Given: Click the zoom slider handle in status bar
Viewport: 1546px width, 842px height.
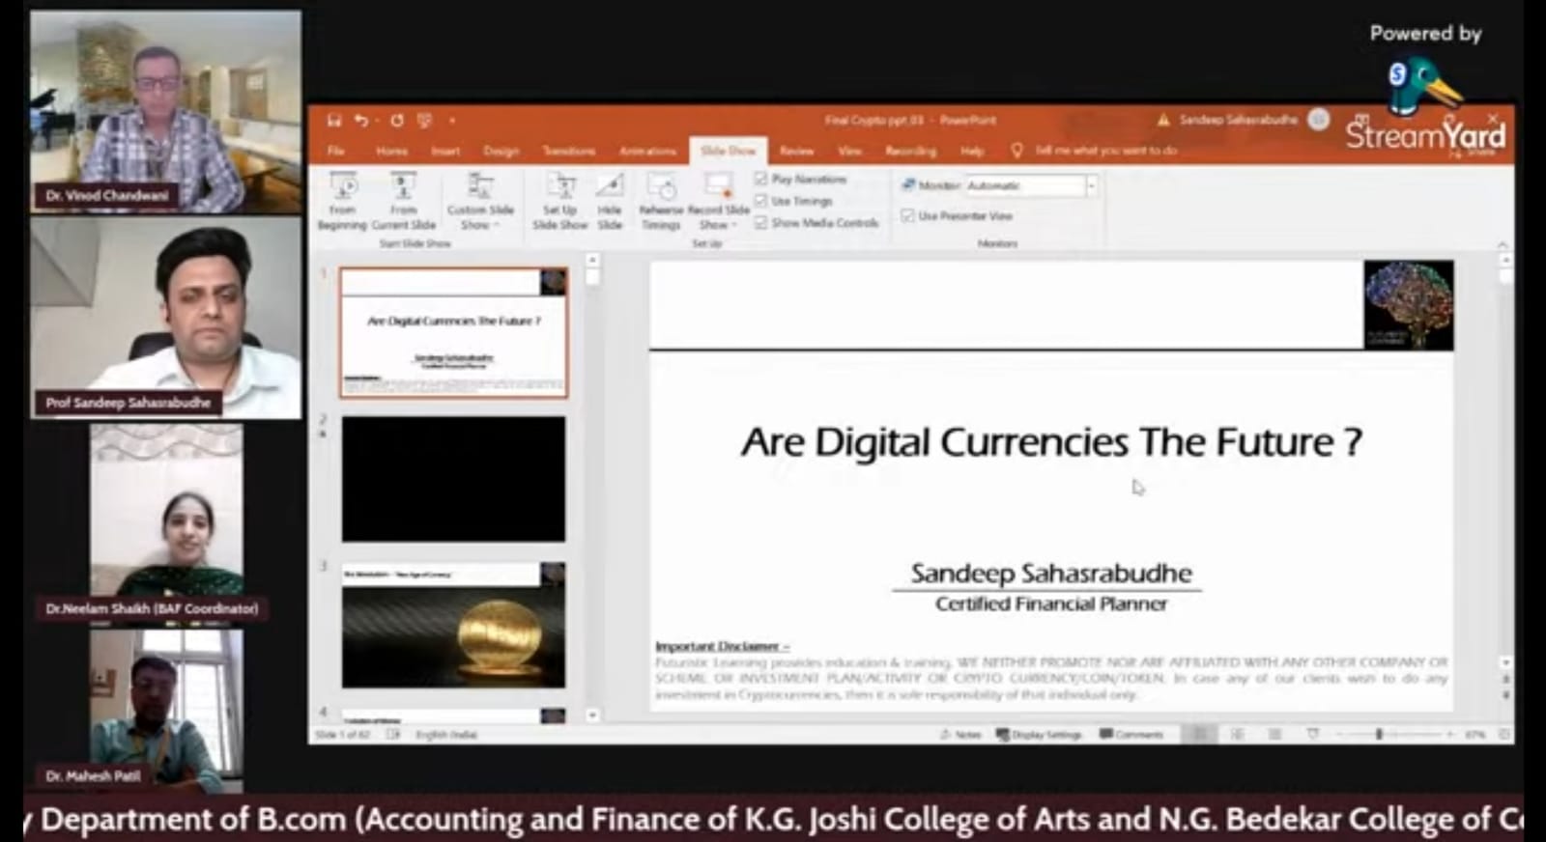Looking at the screenshot, I should [1379, 735].
